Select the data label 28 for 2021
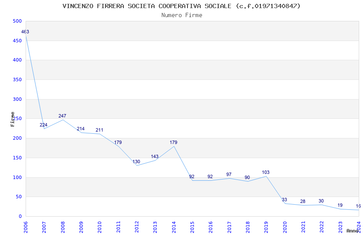This screenshot has height=235, width=363. [303, 201]
